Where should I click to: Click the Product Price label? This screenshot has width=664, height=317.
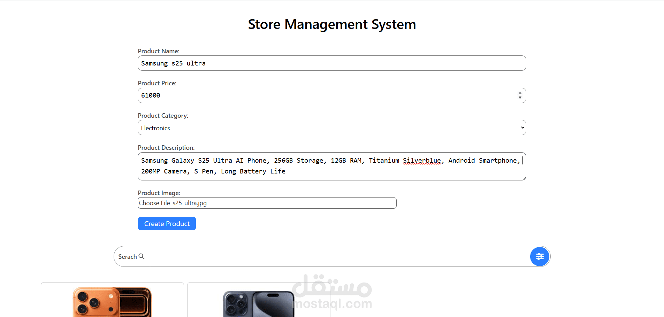pyautogui.click(x=157, y=83)
